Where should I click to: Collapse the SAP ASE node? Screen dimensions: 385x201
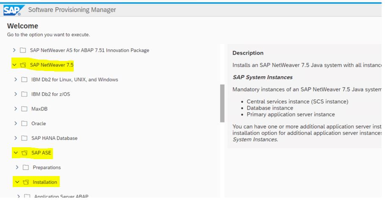16,153
